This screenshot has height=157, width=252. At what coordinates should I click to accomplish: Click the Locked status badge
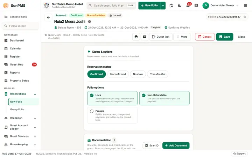pyautogui.click(x=115, y=15)
